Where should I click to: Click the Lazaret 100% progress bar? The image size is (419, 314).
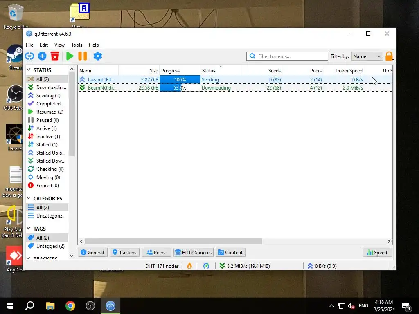coord(180,80)
